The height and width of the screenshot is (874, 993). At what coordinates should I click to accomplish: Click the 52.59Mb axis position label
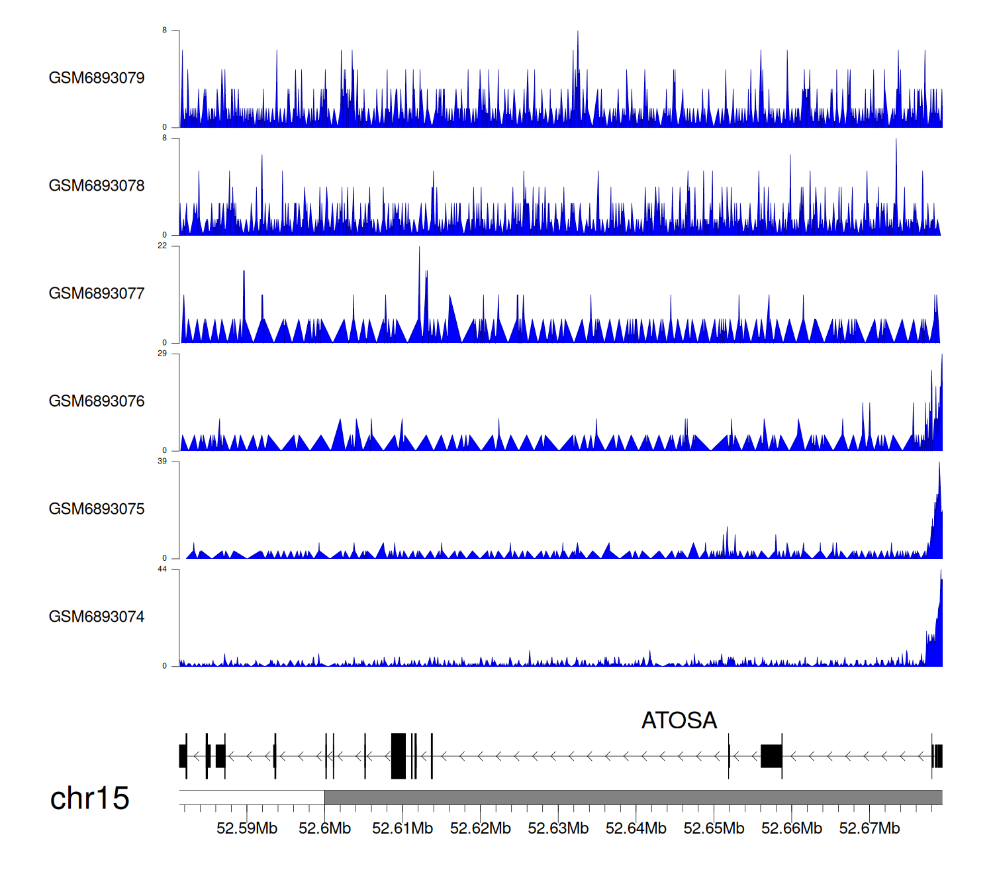coord(247,828)
